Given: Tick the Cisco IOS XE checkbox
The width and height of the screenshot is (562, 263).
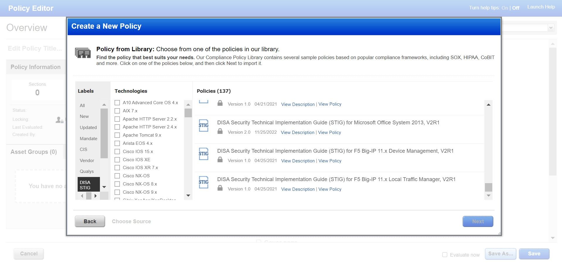Looking at the screenshot, I should click(117, 160).
